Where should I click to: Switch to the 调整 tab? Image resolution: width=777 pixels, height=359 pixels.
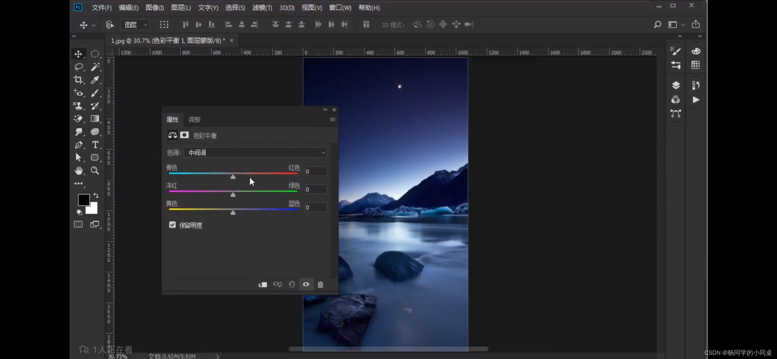coord(194,119)
